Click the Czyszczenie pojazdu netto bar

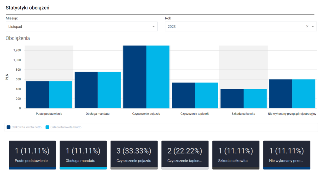tap(135, 77)
